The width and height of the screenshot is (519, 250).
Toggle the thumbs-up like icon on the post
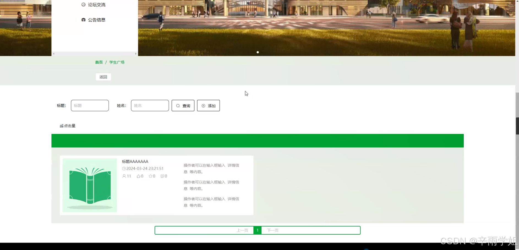138,176
